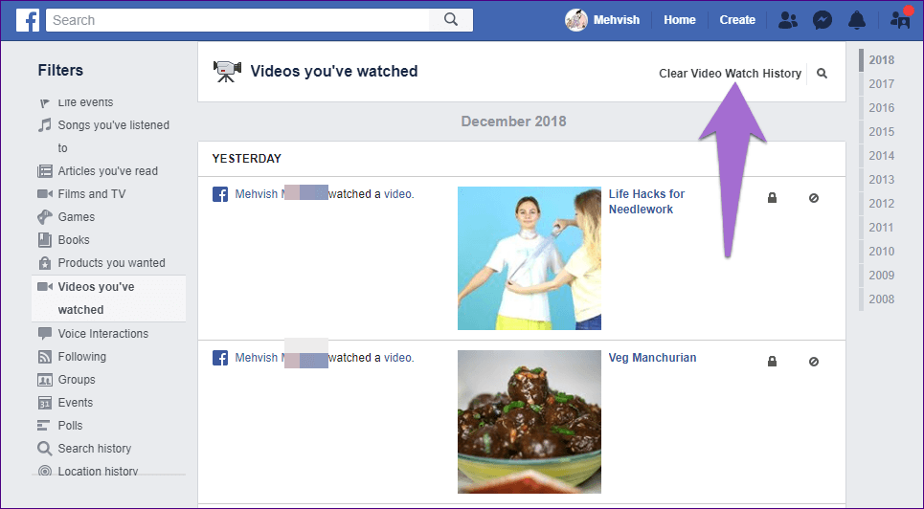Open Create in the top navigation

pos(737,20)
